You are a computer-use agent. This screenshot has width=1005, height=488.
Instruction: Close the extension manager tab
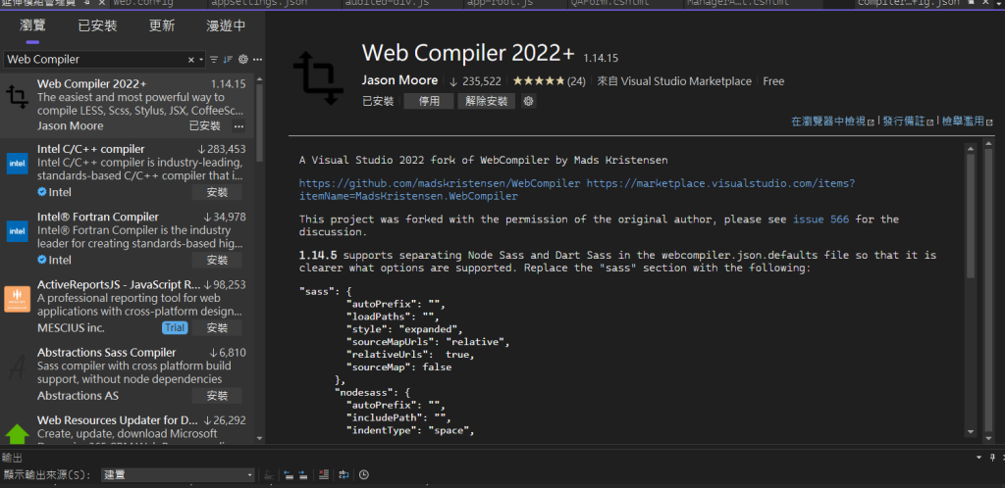point(100,3)
